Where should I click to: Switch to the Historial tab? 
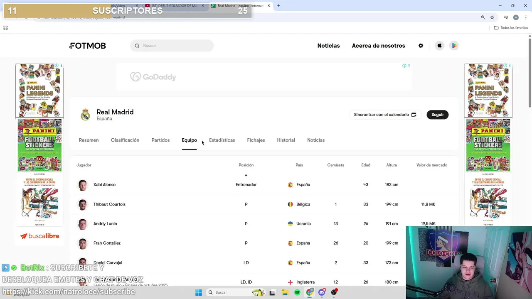pyautogui.click(x=286, y=140)
